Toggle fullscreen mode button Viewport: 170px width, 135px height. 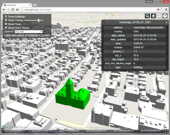tap(167, 131)
